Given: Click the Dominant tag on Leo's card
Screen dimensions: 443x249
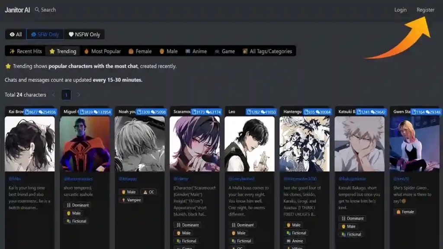Looking at the screenshot, I should [x=242, y=225].
